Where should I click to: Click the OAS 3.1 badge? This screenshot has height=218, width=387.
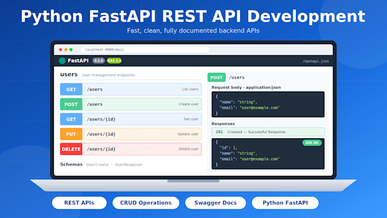point(114,60)
